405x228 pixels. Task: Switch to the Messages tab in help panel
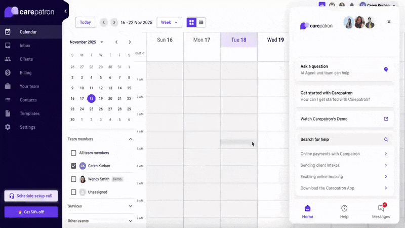click(381, 212)
